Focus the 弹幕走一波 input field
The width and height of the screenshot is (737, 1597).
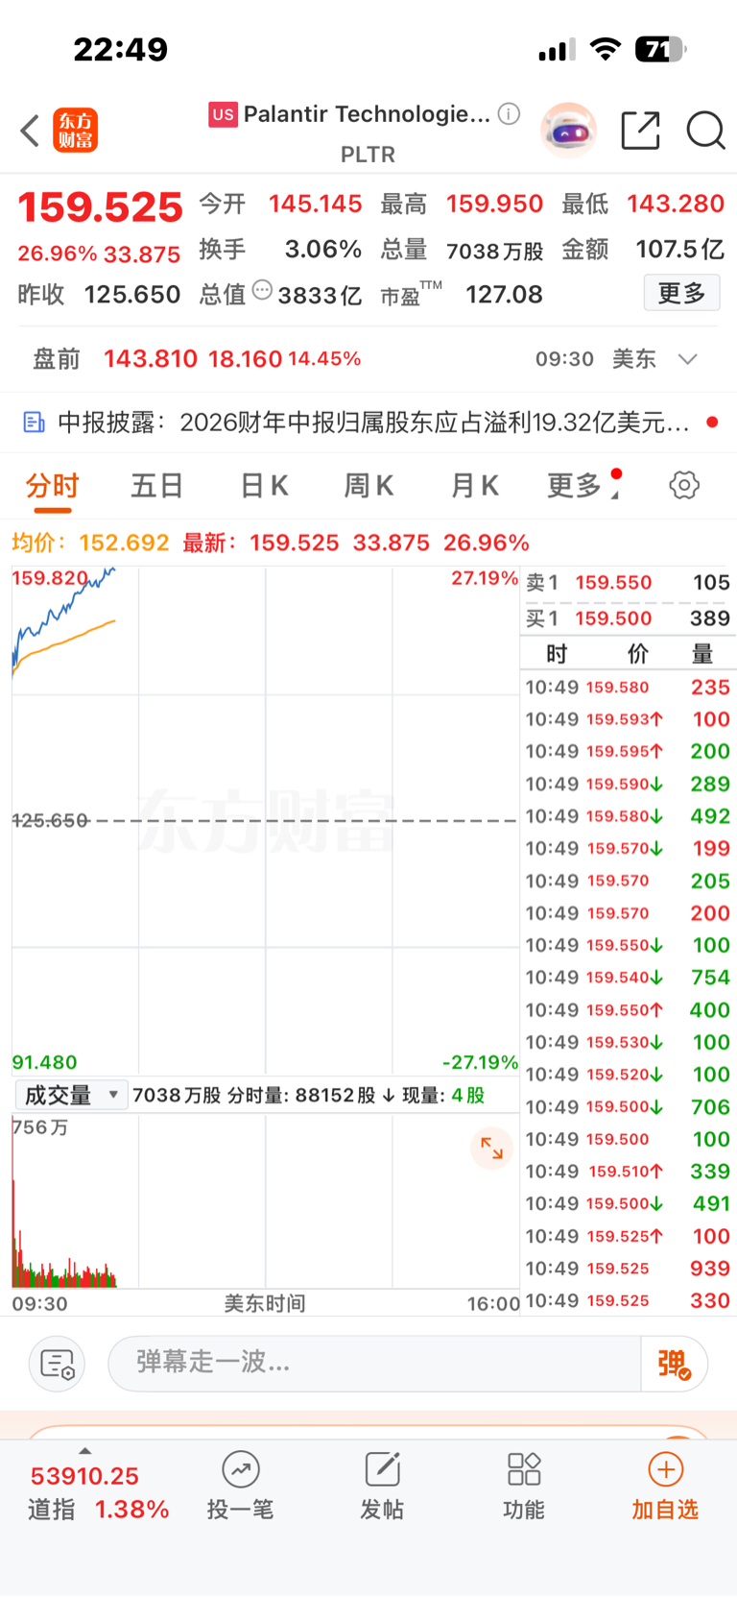point(374,1364)
